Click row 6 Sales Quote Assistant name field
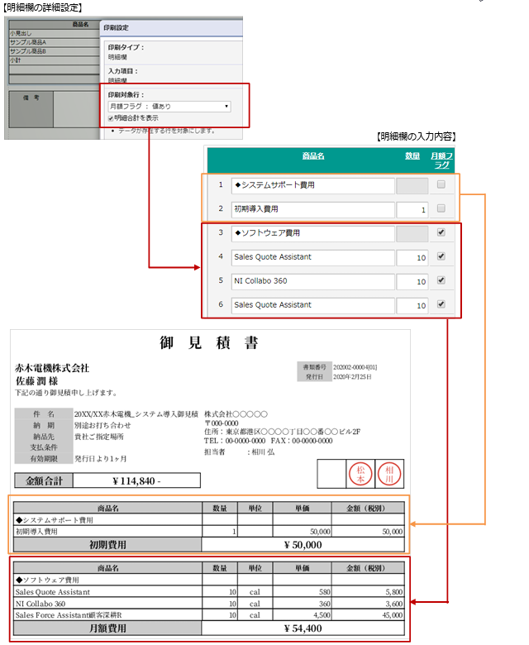 pos(312,305)
